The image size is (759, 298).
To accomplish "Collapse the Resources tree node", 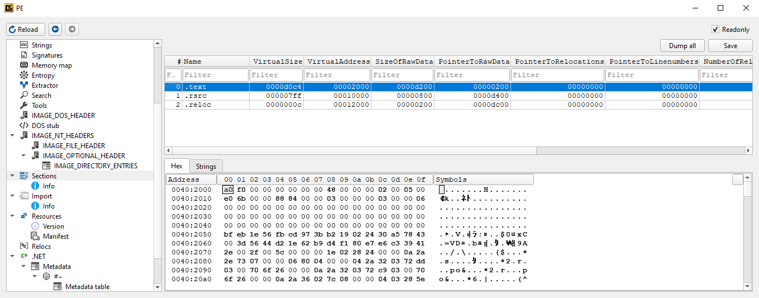I will tap(12, 216).
